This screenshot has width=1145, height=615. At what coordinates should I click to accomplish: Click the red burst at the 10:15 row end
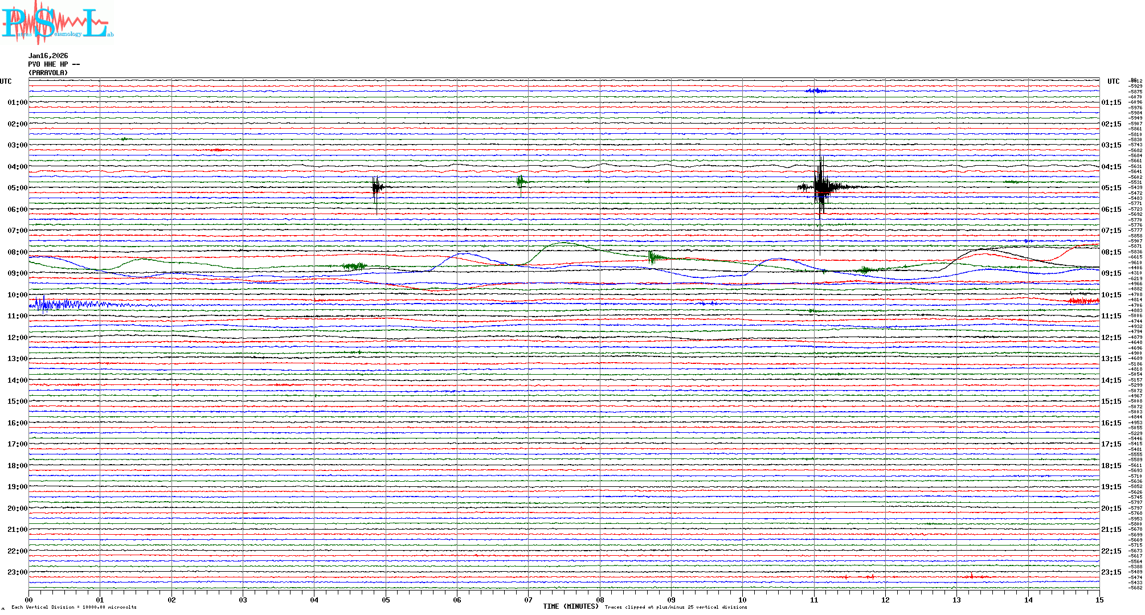point(1083,300)
